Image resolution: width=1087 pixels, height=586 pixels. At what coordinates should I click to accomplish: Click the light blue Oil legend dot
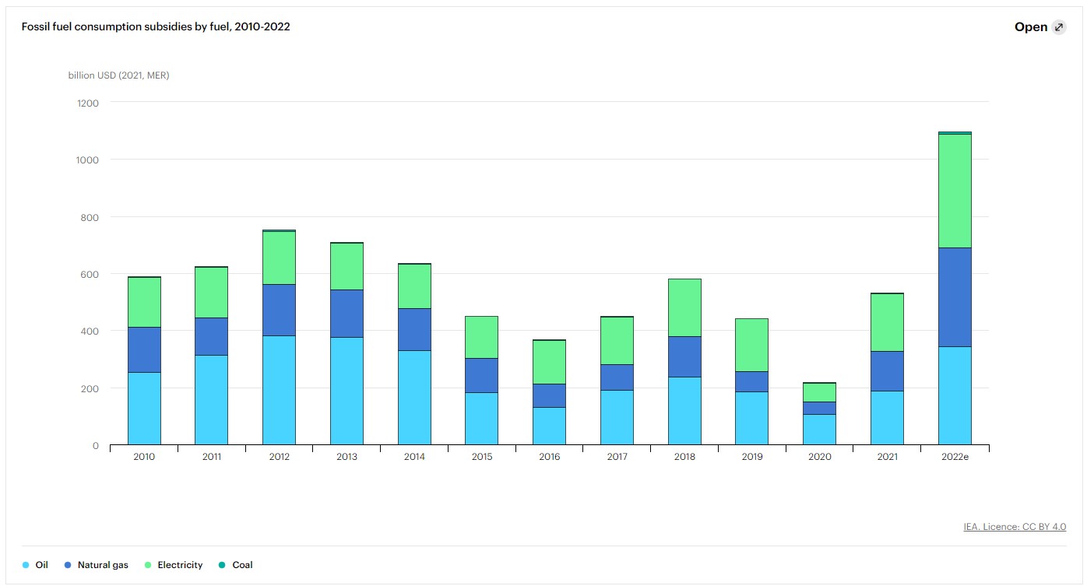click(26, 565)
